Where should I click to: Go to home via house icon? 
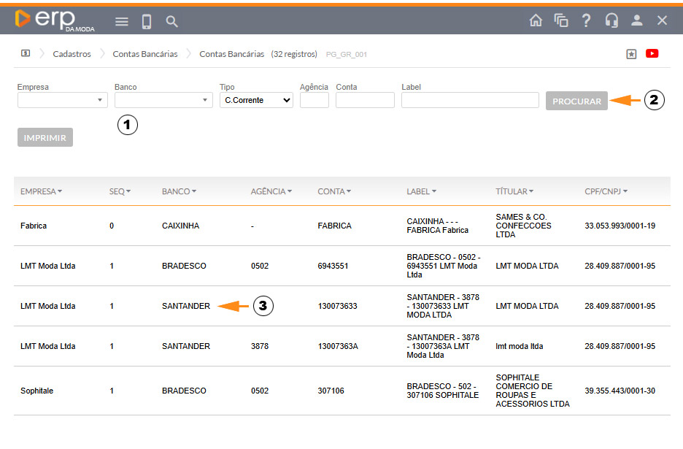(536, 20)
